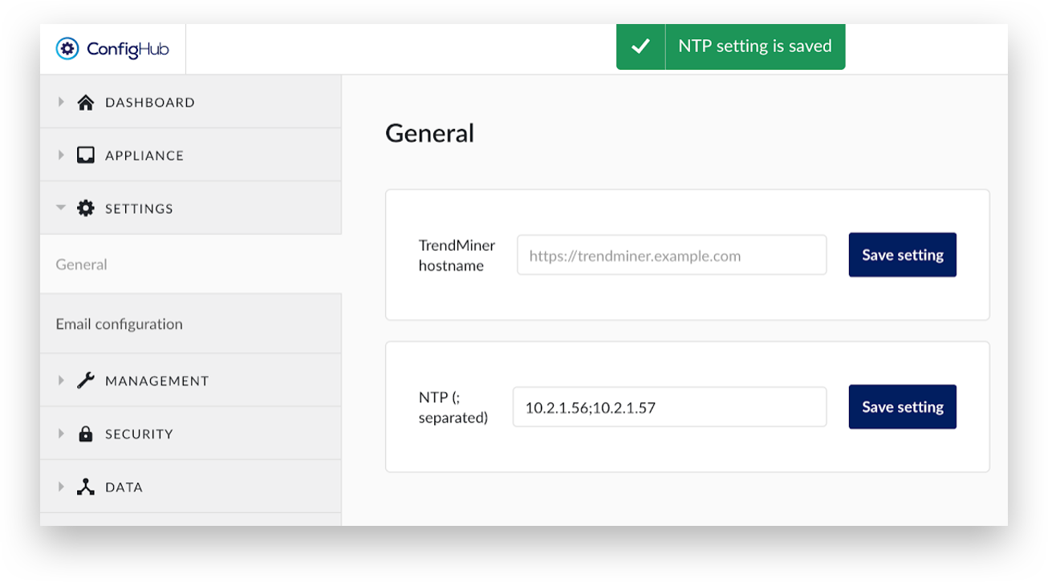The width and height of the screenshot is (1048, 582).
Task: Collapse the Settings section arrow
Action: coord(61,208)
